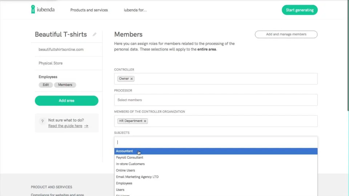This screenshot has width=349, height=196.
Task: Remove the HR Department tag
Action: [145, 121]
